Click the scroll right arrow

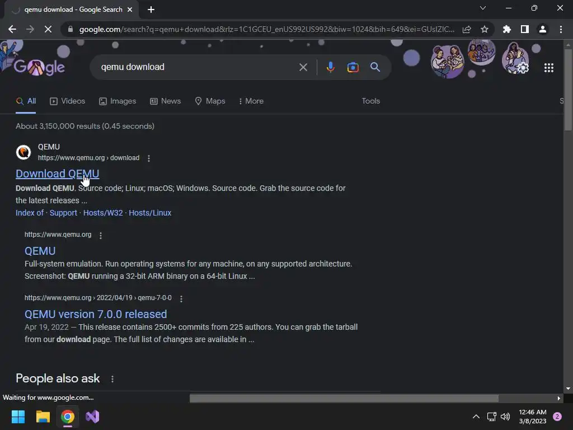coord(559,398)
